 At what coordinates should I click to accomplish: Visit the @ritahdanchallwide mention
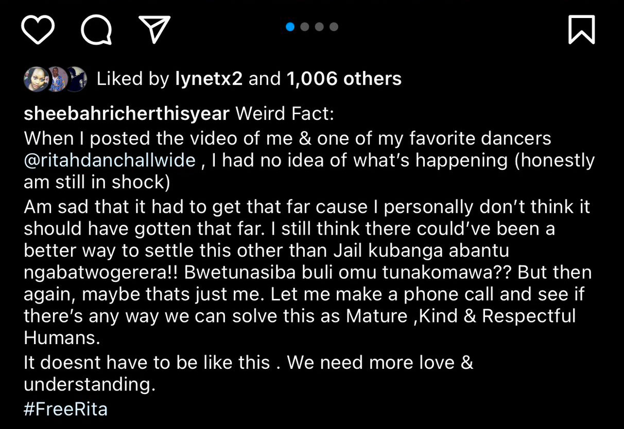pos(110,160)
